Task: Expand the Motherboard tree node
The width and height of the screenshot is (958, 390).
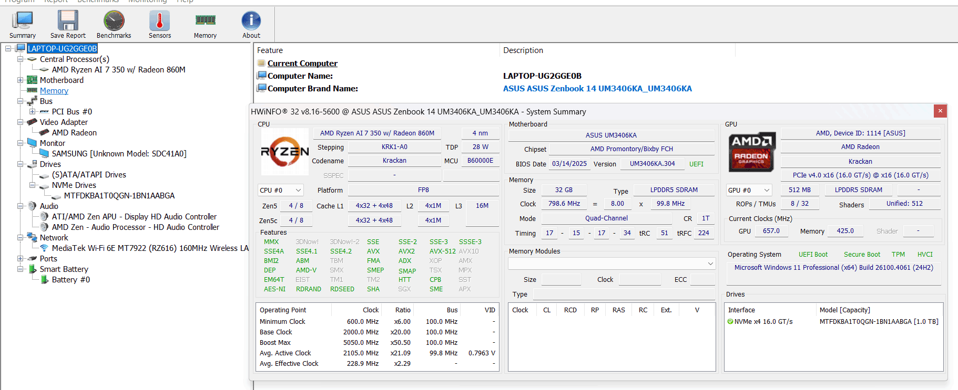Action: coord(20,80)
